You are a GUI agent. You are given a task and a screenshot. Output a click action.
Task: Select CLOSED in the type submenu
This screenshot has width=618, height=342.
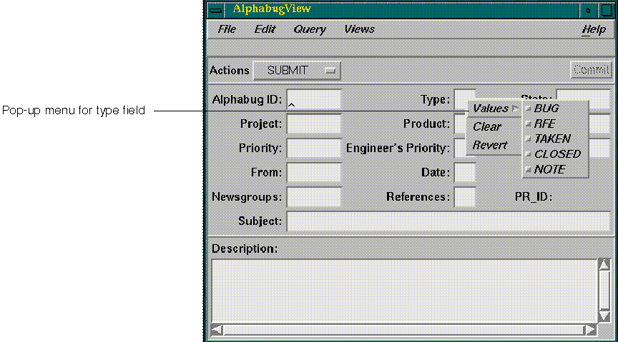(x=556, y=154)
